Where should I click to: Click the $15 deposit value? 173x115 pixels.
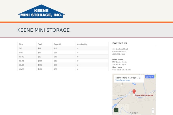pos(55,48)
